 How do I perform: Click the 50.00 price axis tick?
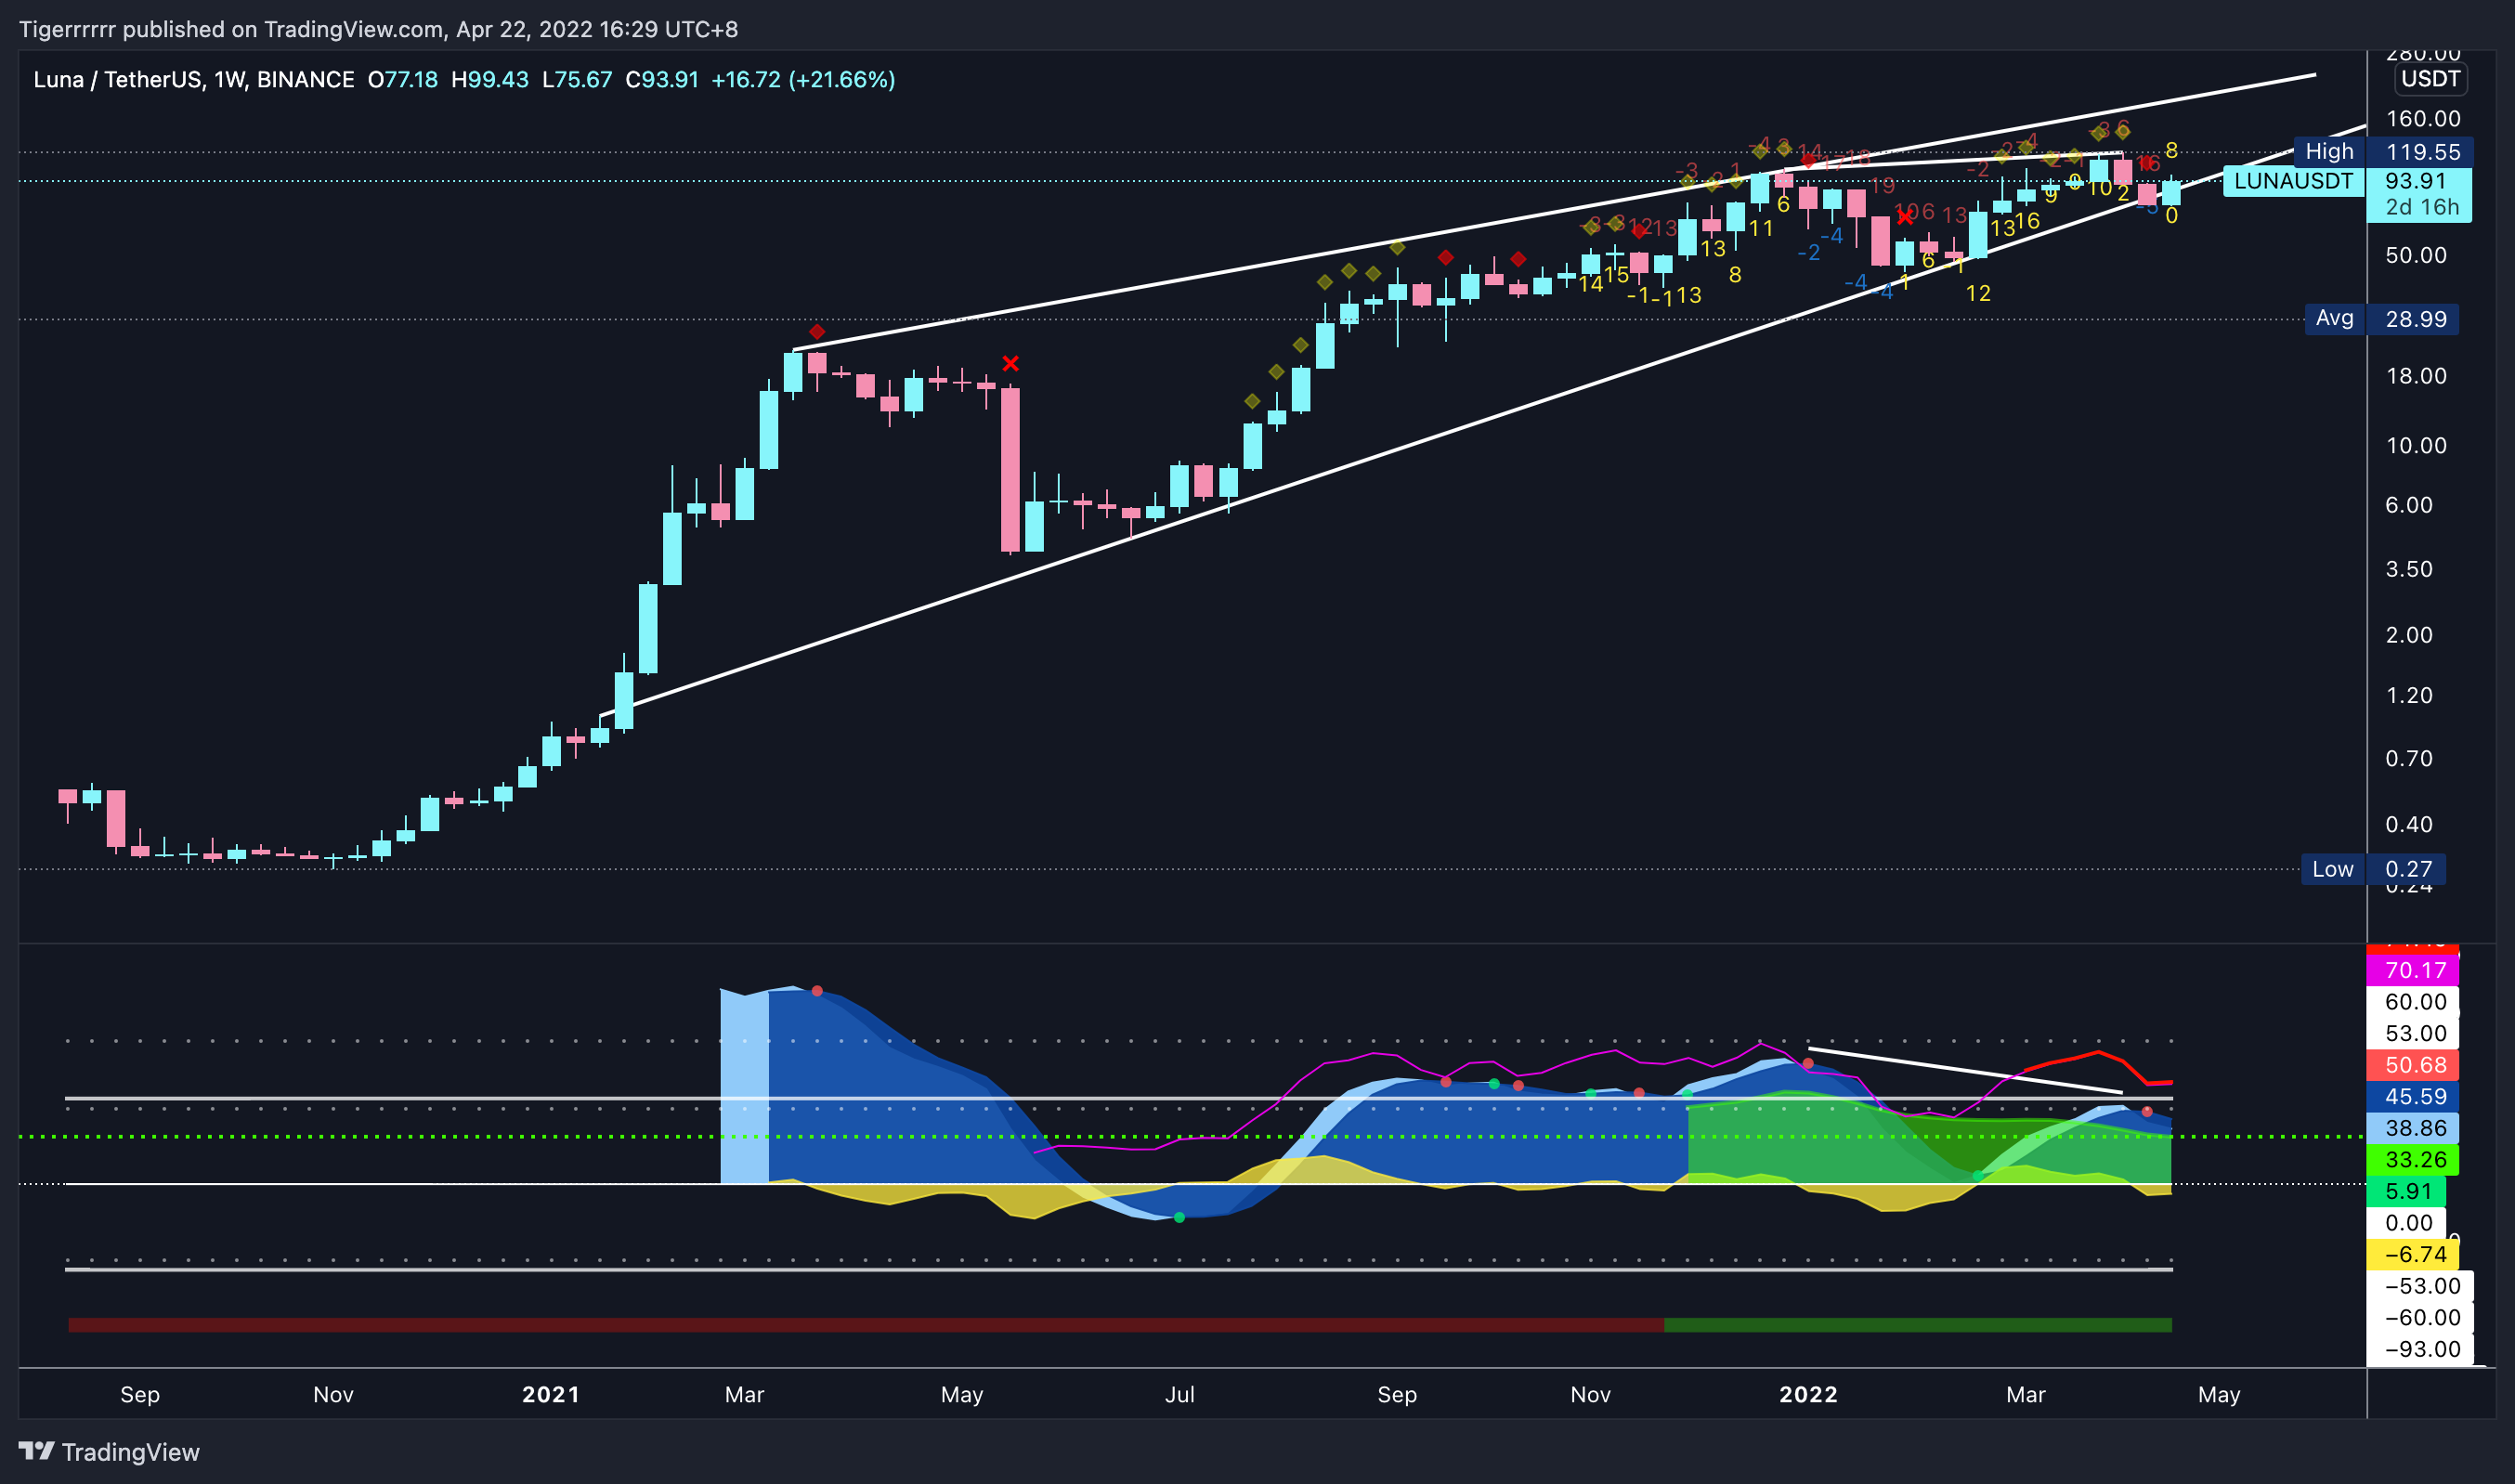(2416, 255)
